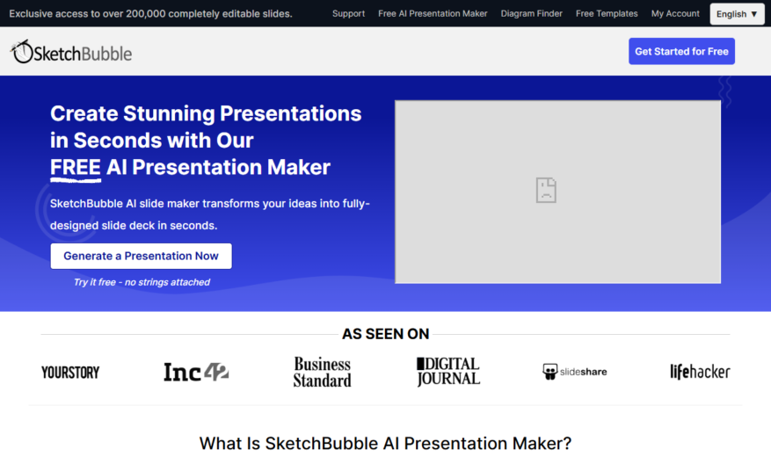Open Free Templates in the top bar
Screen dimensions: 771x464
point(607,14)
